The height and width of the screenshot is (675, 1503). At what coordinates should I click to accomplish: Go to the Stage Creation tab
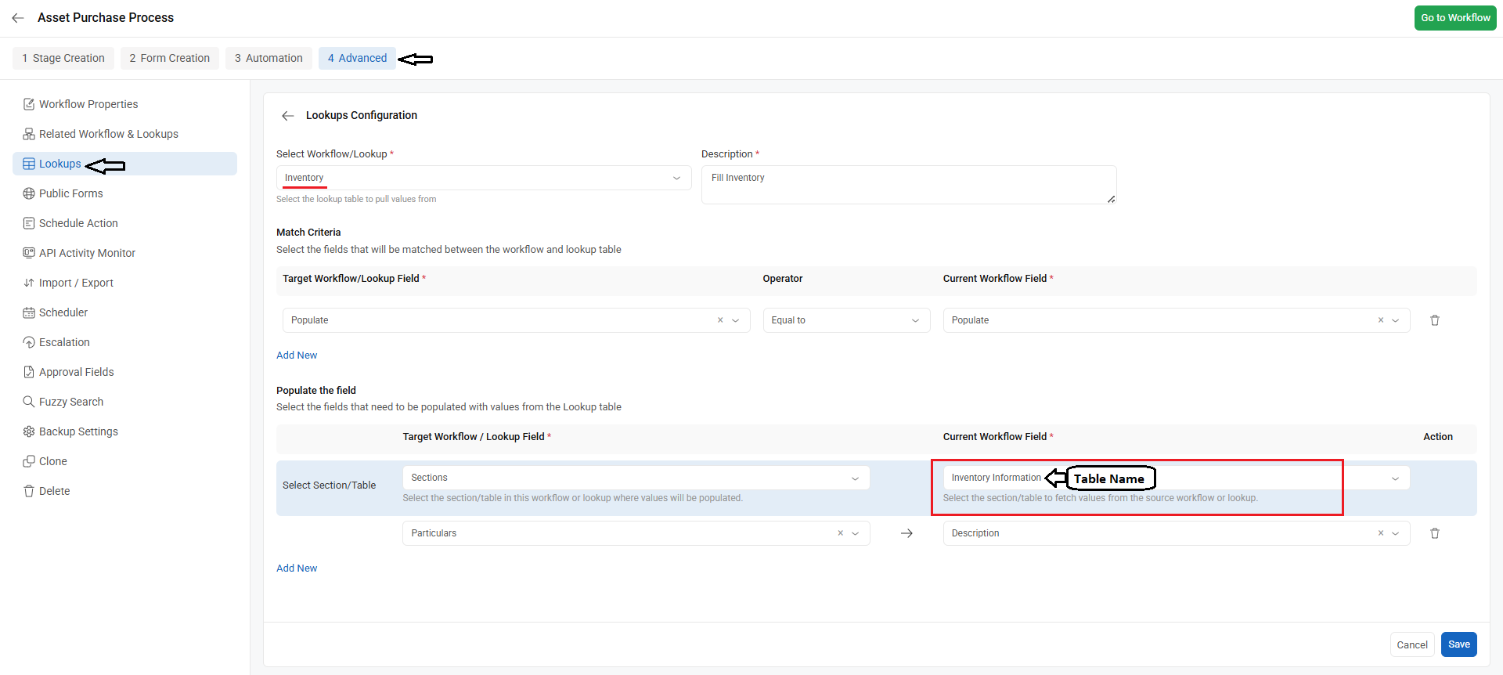[x=63, y=58]
